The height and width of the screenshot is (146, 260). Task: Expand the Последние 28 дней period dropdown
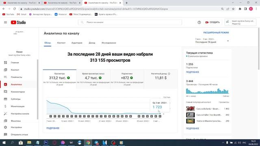point(212,41)
